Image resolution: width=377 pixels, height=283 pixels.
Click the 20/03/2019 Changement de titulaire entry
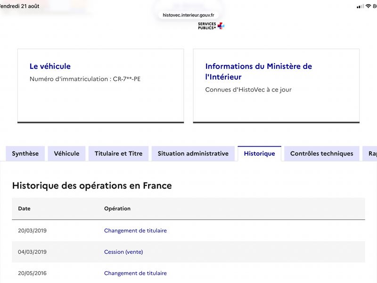pos(135,231)
